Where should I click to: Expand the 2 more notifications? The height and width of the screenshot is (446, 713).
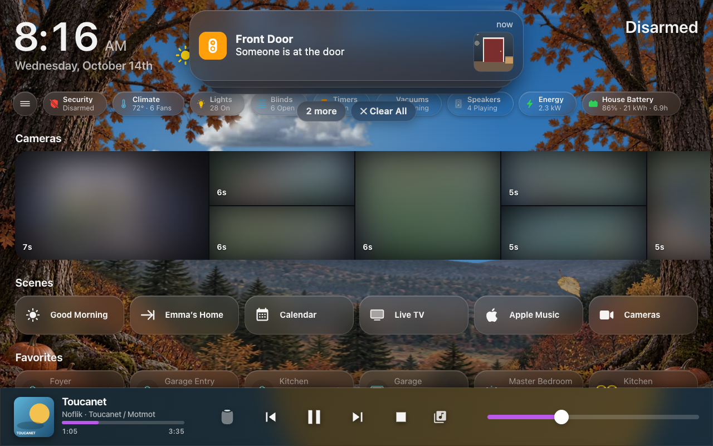coord(321,111)
